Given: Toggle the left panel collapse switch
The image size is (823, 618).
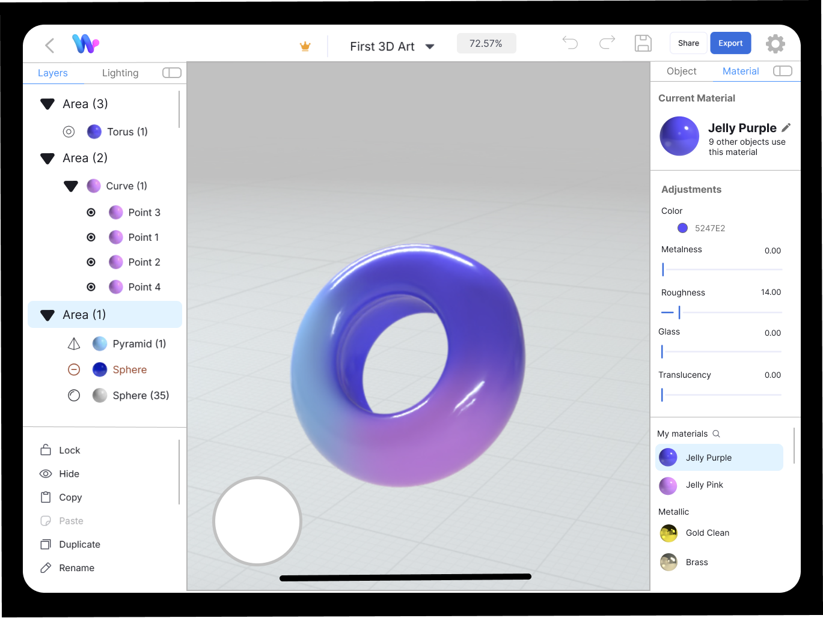Looking at the screenshot, I should coord(172,73).
